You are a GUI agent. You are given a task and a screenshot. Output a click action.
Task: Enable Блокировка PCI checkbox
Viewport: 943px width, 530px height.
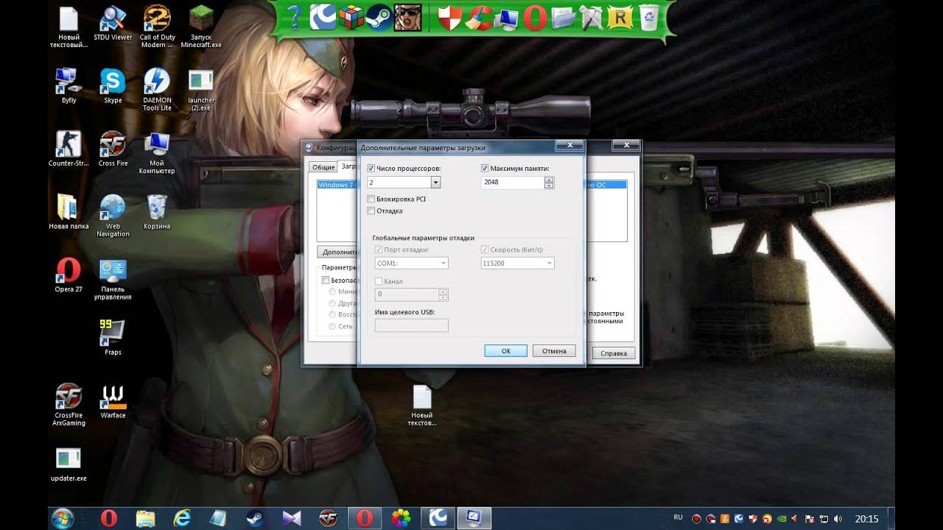(x=371, y=199)
